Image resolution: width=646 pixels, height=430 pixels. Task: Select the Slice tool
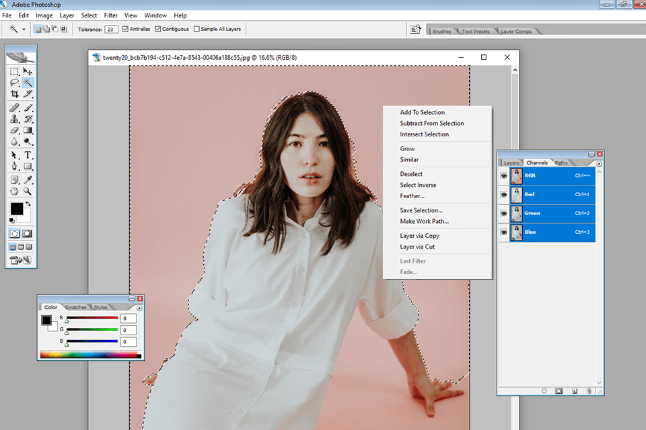[28, 94]
